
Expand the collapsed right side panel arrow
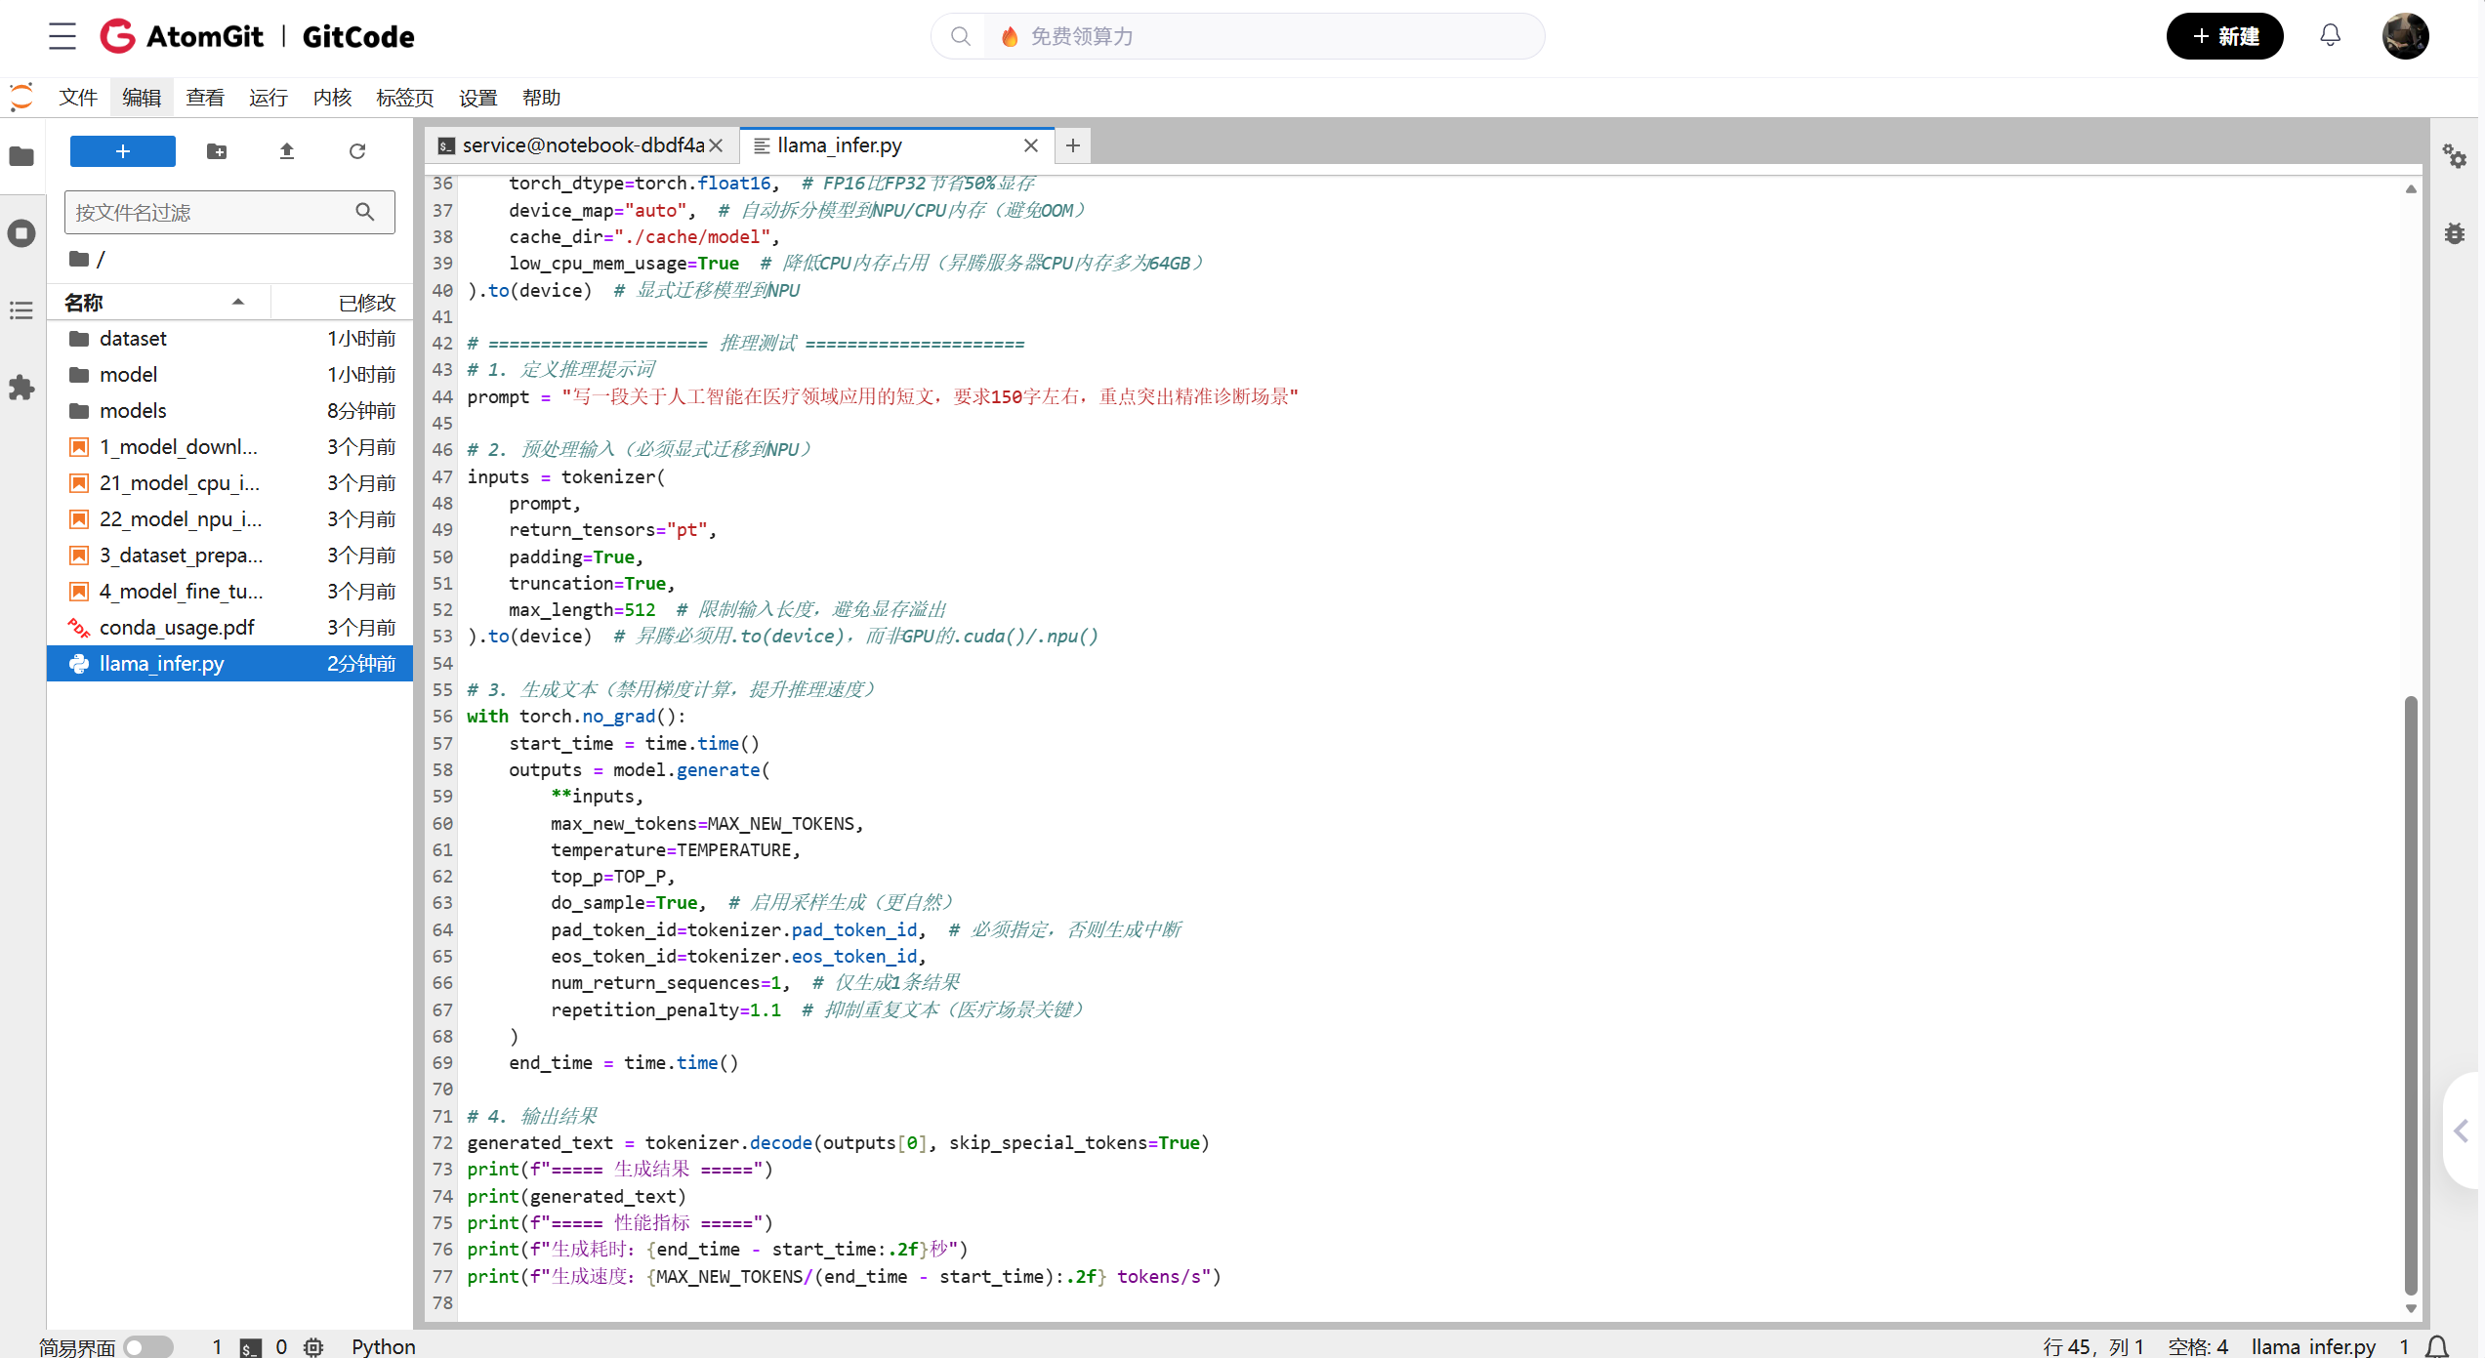click(x=2462, y=1131)
